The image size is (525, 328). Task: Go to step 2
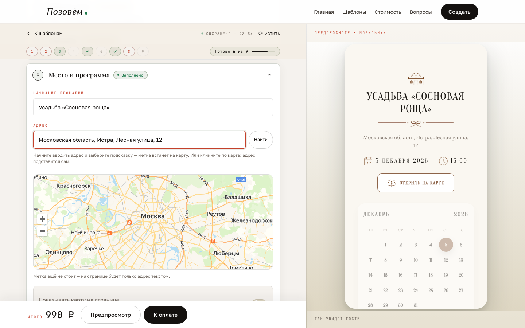pos(46,51)
